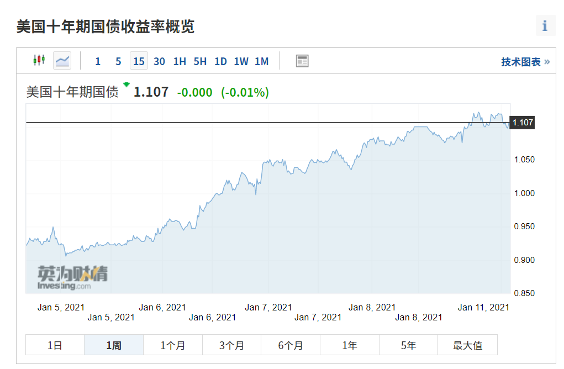Select the highlighted 15-minute interval

click(x=138, y=61)
